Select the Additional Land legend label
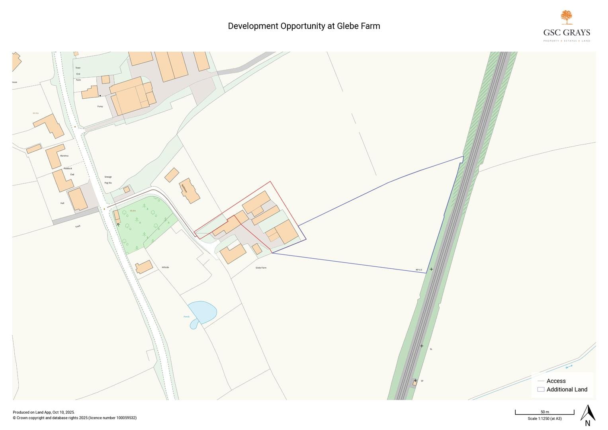The height and width of the screenshot is (430, 608). [x=567, y=389]
